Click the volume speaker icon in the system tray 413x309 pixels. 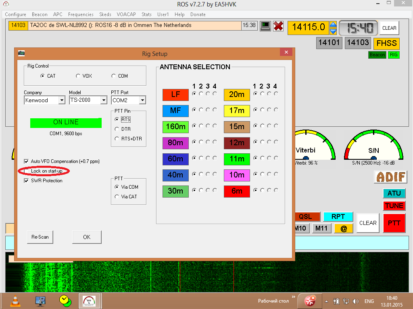(x=356, y=301)
